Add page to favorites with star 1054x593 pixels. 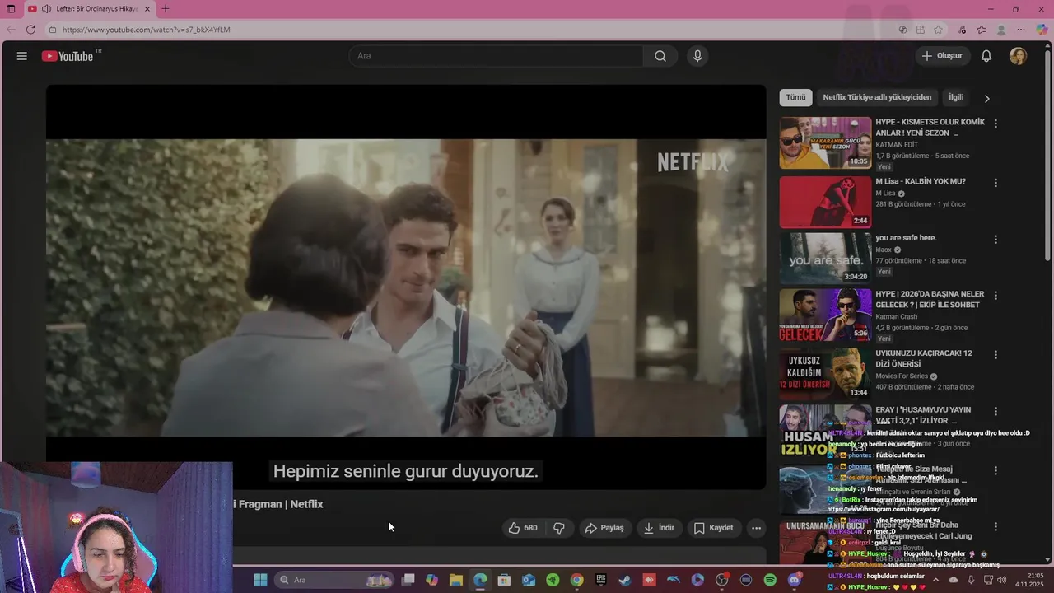pos(938,30)
